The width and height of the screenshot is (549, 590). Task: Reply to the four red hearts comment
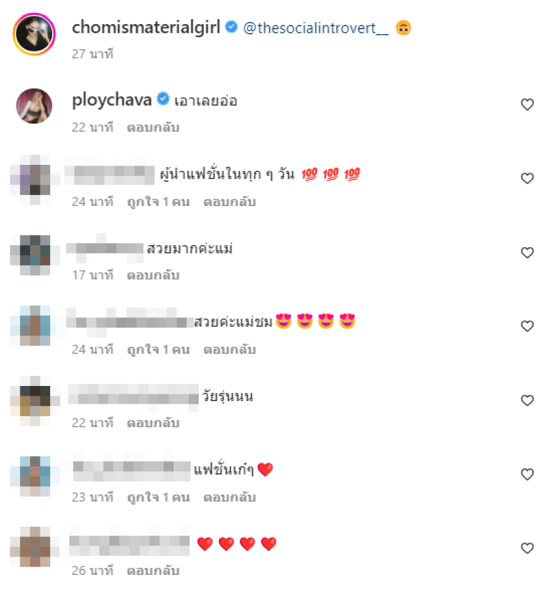153,571
